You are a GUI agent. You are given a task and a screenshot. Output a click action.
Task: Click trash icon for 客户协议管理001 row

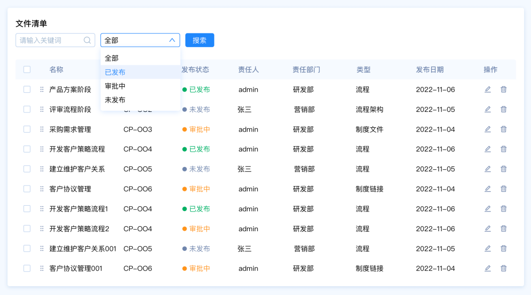(x=503, y=268)
